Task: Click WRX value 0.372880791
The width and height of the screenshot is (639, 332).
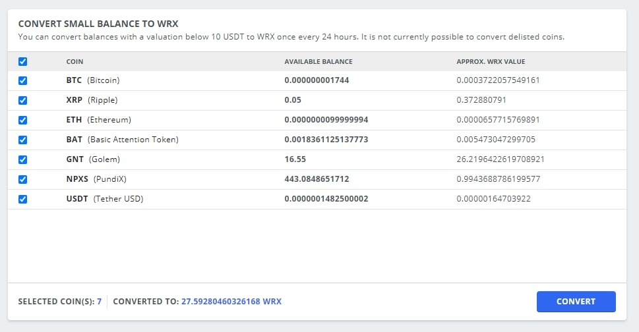Action: (481, 100)
